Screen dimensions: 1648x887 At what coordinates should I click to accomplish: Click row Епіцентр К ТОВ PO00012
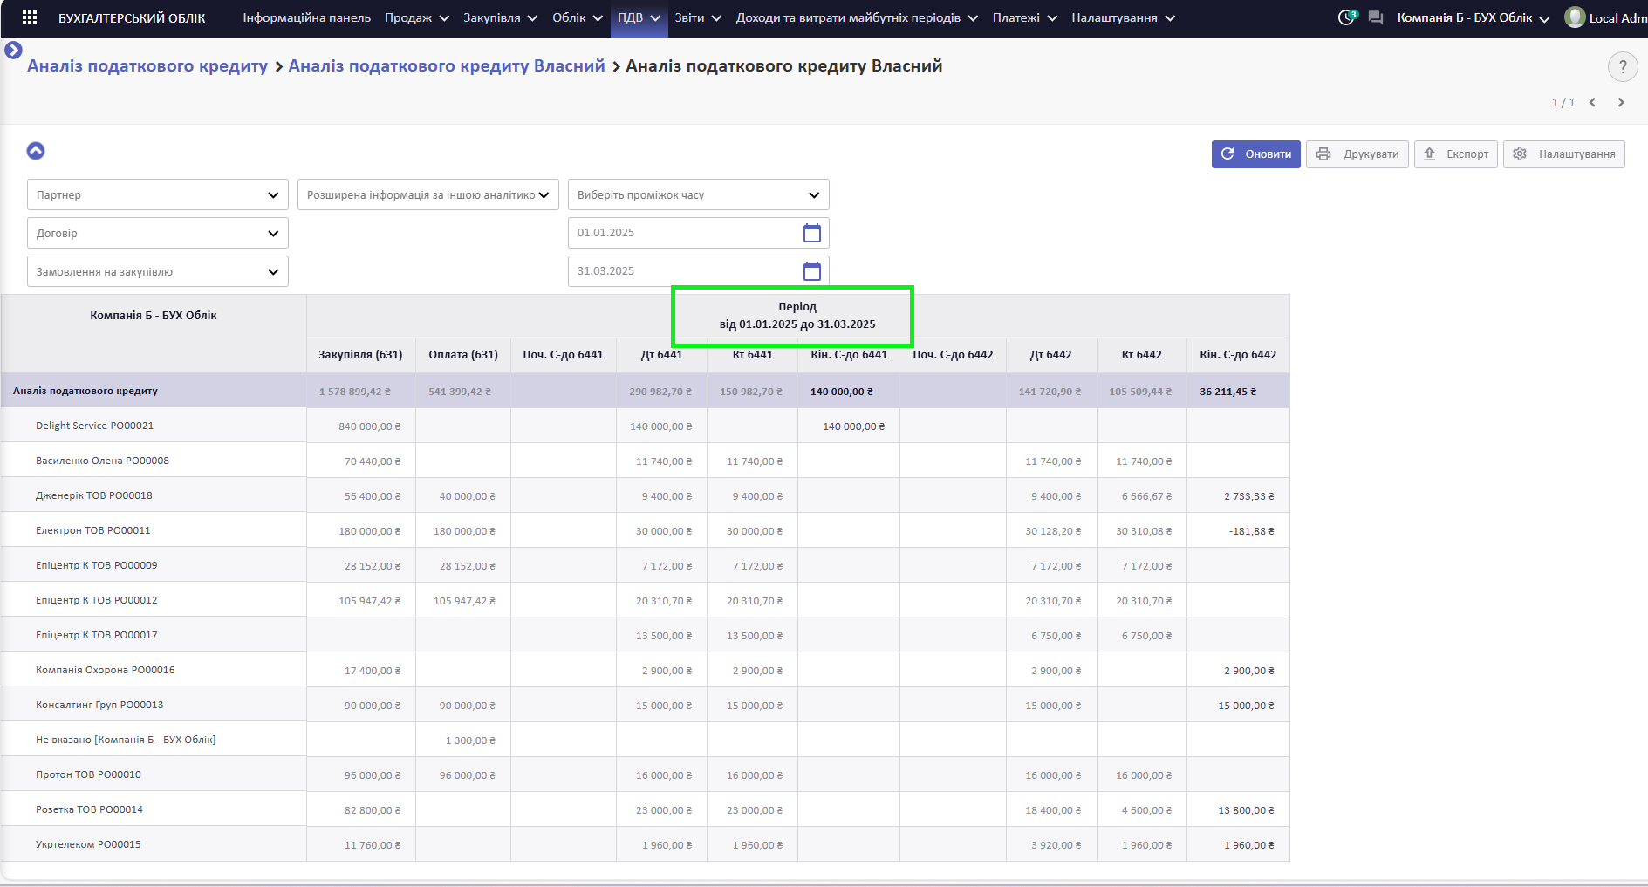646,600
